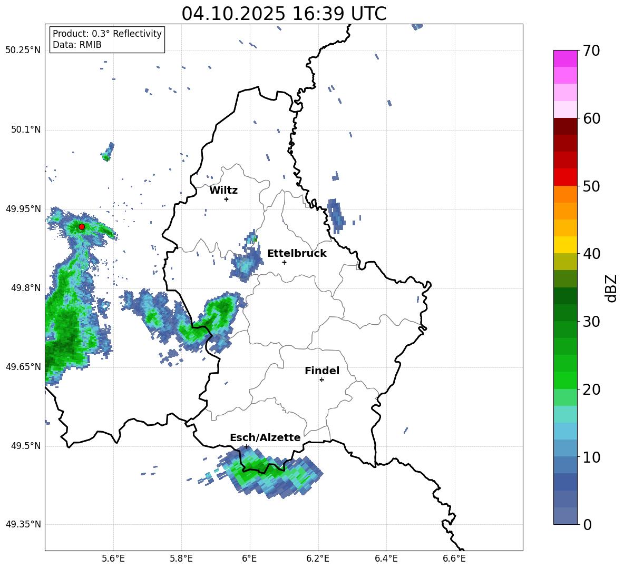The image size is (624, 569).
Task: Click the Ettelbruck station cross marker
Action: coord(284,262)
